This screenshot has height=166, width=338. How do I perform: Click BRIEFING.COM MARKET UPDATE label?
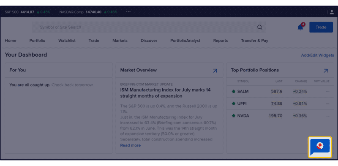[146, 84]
